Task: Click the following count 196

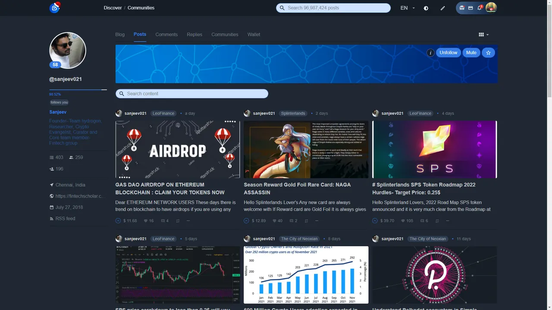Action: pos(56,169)
